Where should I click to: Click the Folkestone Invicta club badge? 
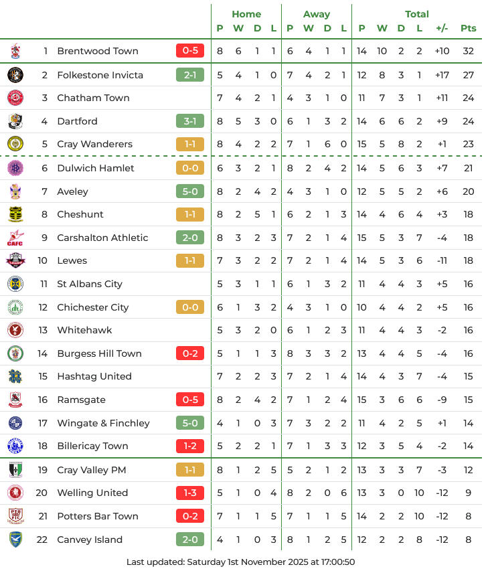(x=15, y=75)
